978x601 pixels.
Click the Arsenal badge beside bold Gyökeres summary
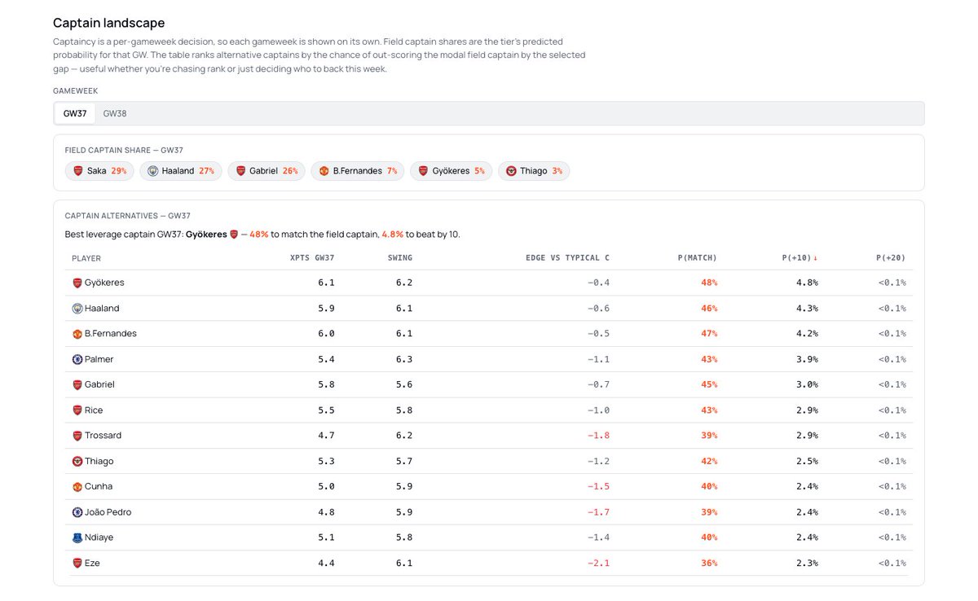234,235
